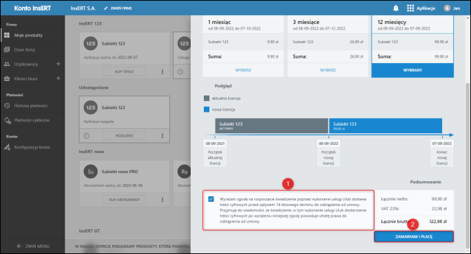Go to Klienci biura section
Viewport: 471px width, 254px height.
point(26,78)
